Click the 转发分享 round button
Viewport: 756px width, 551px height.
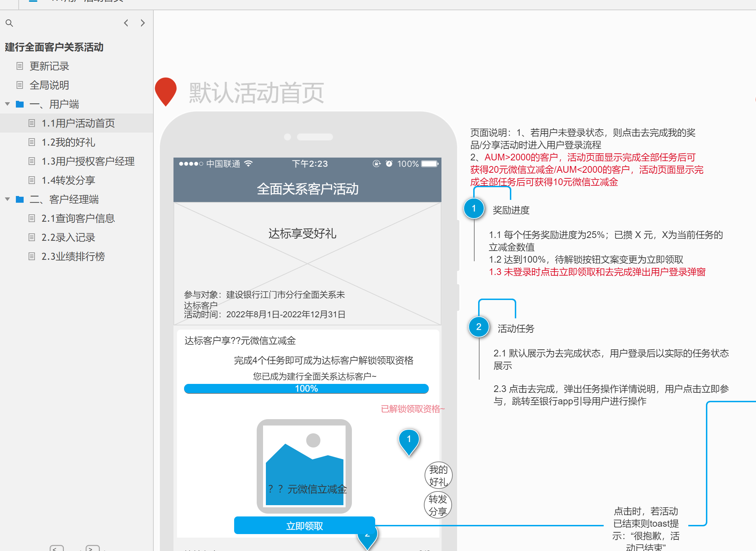click(x=438, y=505)
